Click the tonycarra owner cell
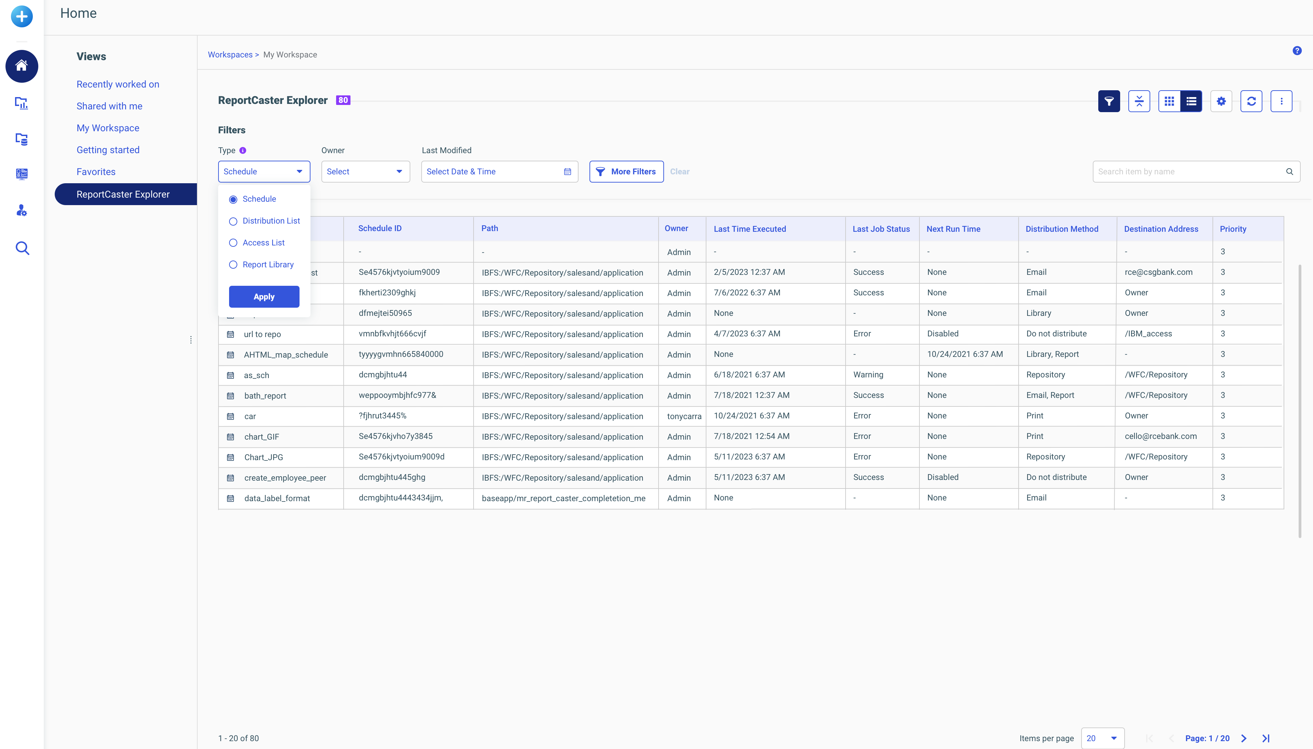Screen dimensions: 1313x749 tap(684, 416)
